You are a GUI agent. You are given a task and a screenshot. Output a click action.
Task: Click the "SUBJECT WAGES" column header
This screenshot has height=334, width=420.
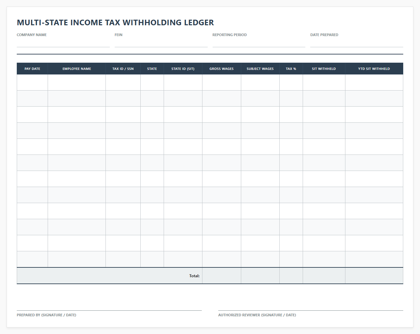[x=260, y=69]
